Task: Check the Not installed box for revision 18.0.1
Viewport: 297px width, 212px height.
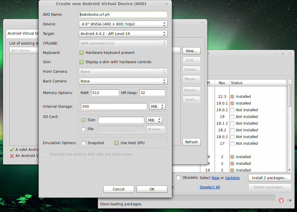Action: click(x=232, y=137)
